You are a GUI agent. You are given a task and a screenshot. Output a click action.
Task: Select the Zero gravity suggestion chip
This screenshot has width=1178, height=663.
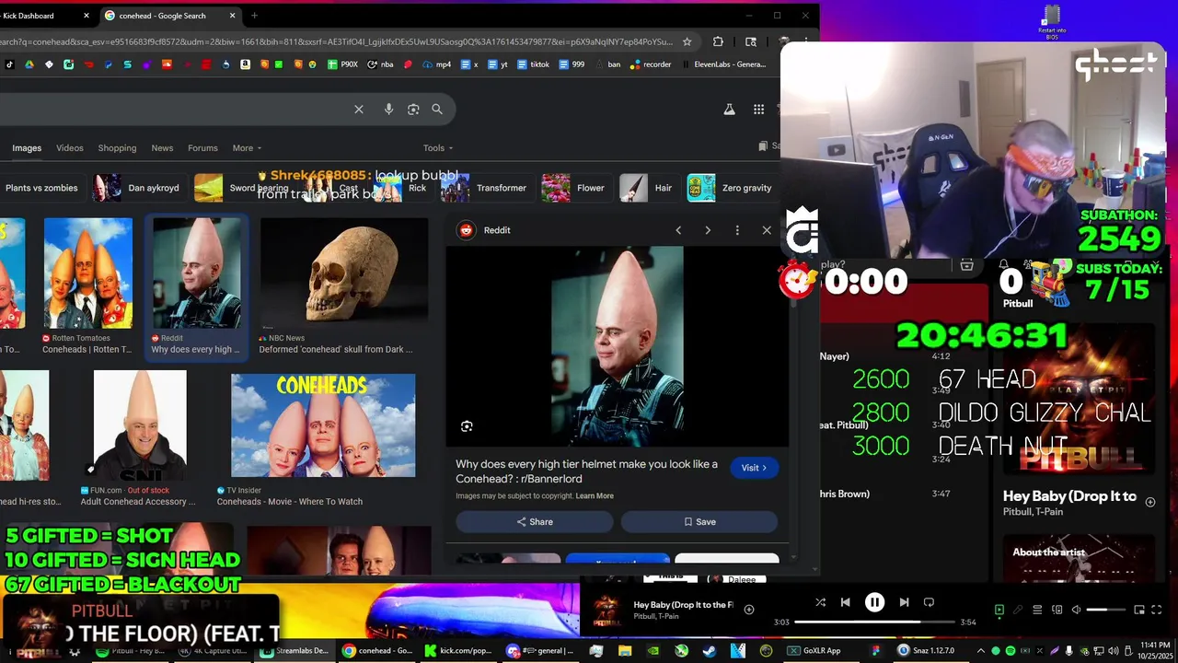point(731,188)
